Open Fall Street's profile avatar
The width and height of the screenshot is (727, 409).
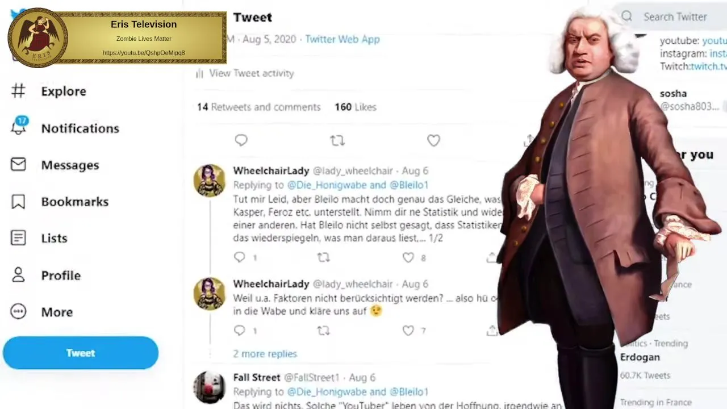pyautogui.click(x=210, y=387)
